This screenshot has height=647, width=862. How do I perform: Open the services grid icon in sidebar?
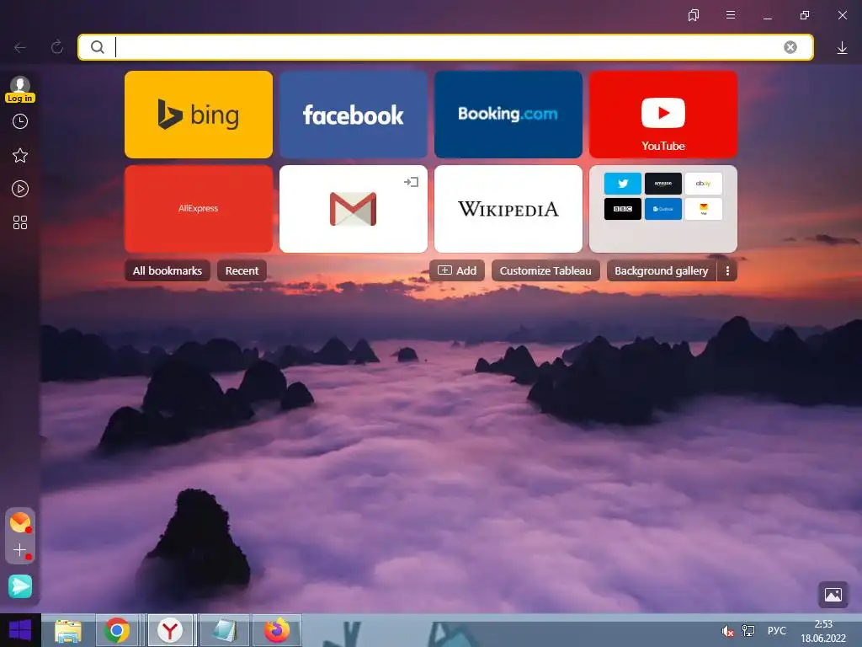click(x=20, y=222)
